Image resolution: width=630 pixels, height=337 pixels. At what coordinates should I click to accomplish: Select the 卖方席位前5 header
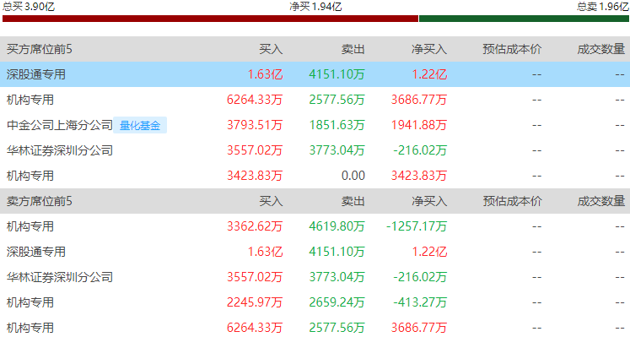click(x=40, y=201)
